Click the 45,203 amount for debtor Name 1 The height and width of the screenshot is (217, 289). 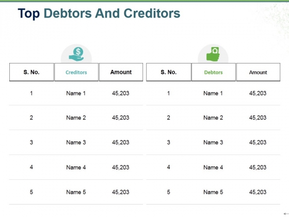click(258, 93)
